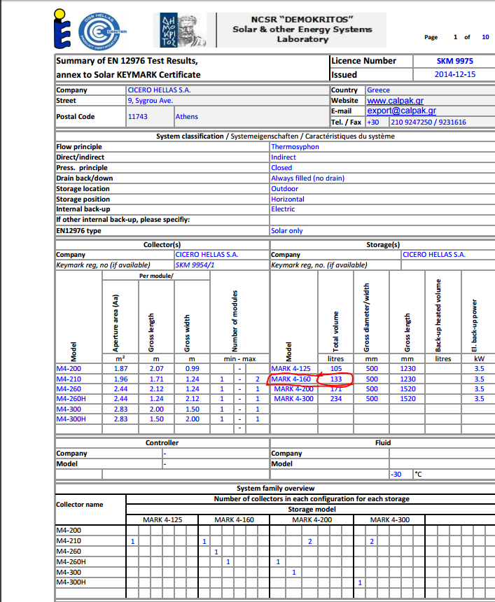Image resolution: width=495 pixels, height=602 pixels.
Task: Select collector model M4-300H in collector table
Action: point(71,419)
